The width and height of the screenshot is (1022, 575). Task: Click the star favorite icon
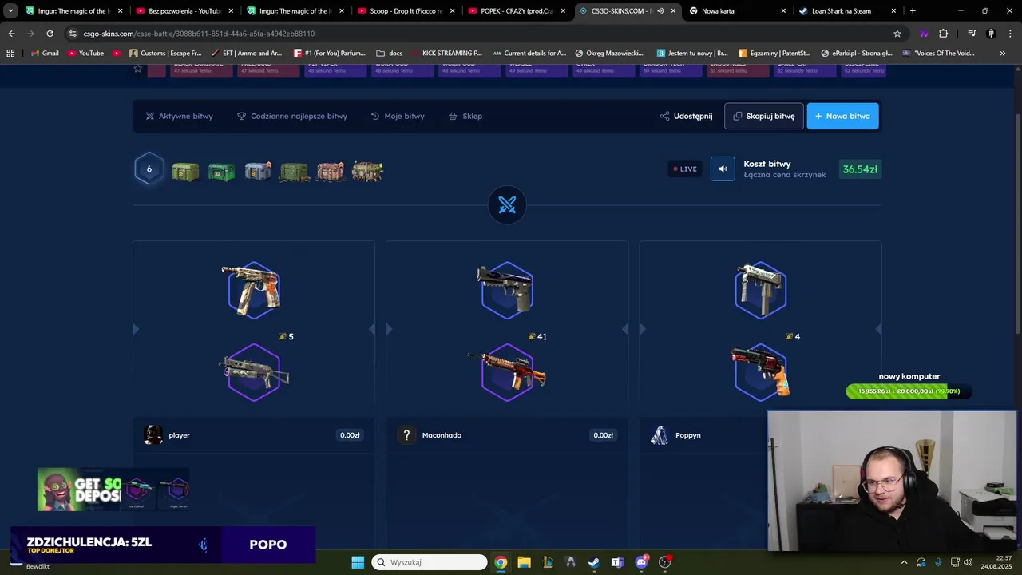point(137,69)
